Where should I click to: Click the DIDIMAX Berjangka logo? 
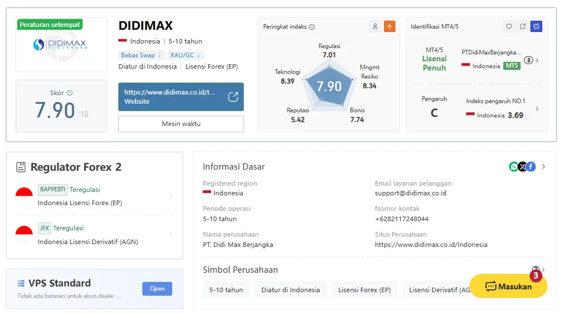61,45
